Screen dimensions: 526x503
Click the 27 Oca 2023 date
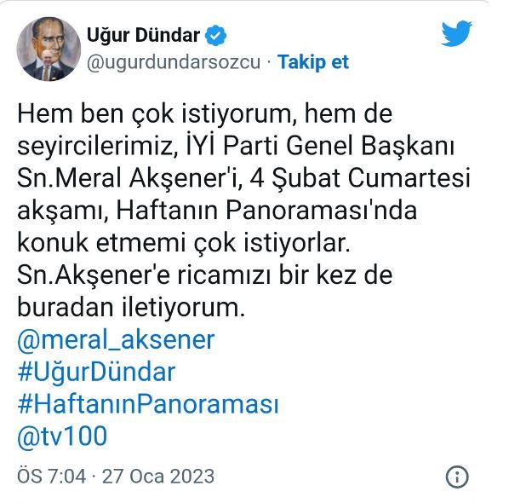point(158,477)
